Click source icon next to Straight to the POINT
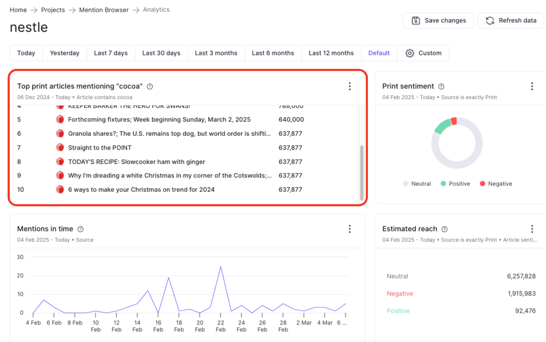This screenshot has height=342, width=546. 60,148
